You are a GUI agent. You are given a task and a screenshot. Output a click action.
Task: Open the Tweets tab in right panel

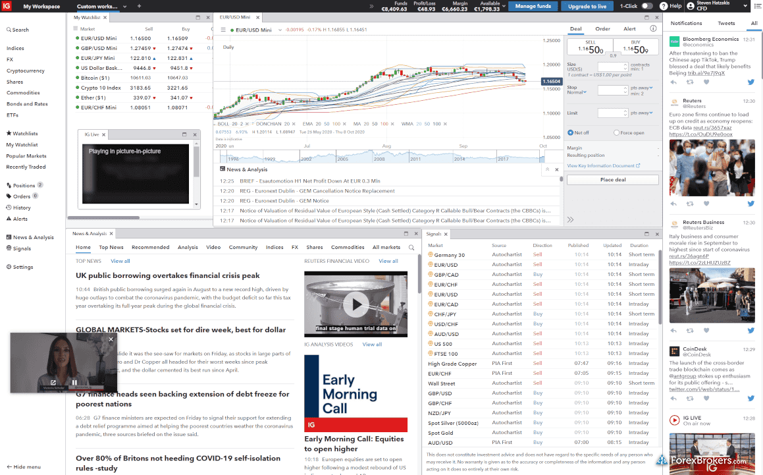pos(726,23)
